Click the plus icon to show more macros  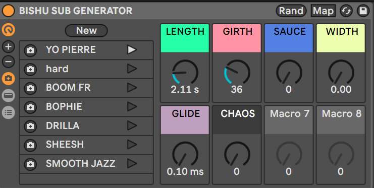click(x=9, y=46)
